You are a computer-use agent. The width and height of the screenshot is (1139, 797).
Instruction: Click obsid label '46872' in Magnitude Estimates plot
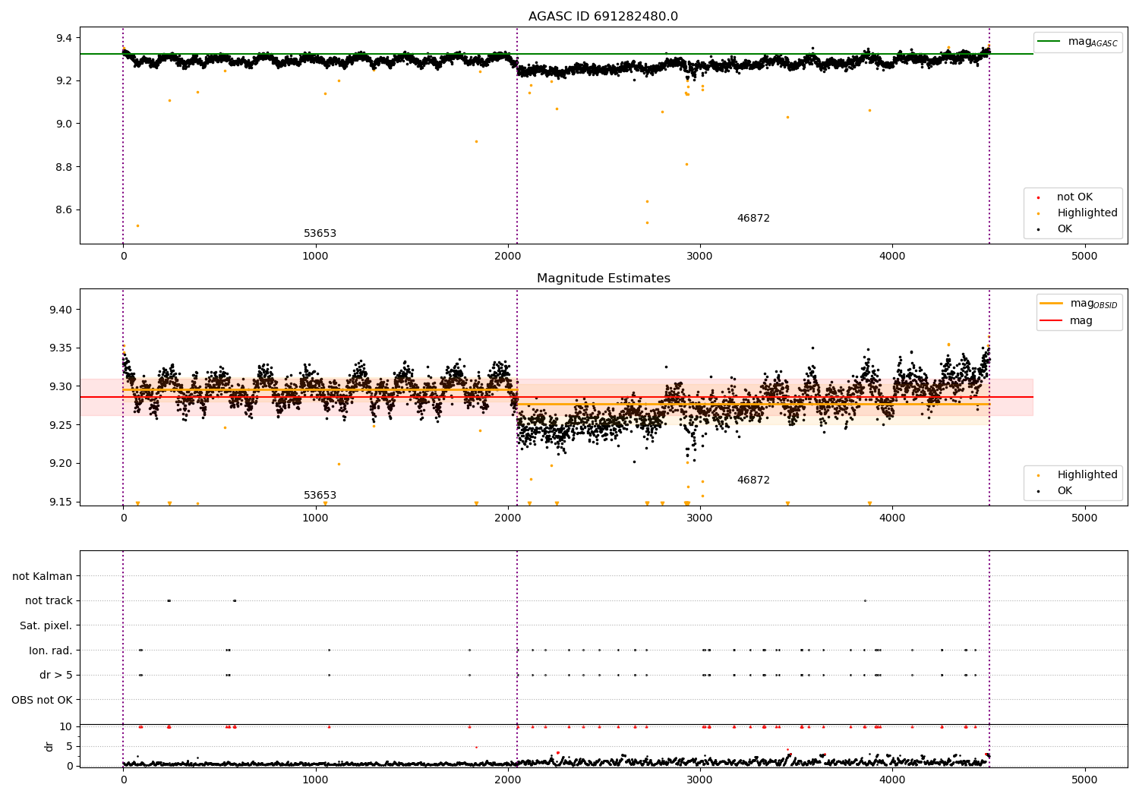tap(753, 480)
